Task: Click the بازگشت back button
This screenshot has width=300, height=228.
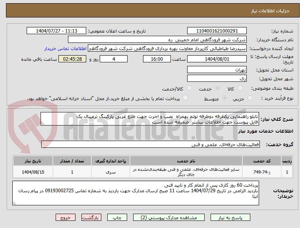Action: point(91,218)
